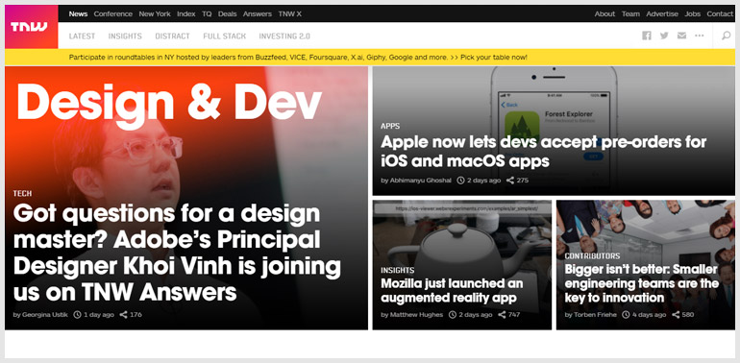Click the search magnifier icon
Image resolution: width=740 pixels, height=363 pixels.
pyautogui.click(x=727, y=36)
